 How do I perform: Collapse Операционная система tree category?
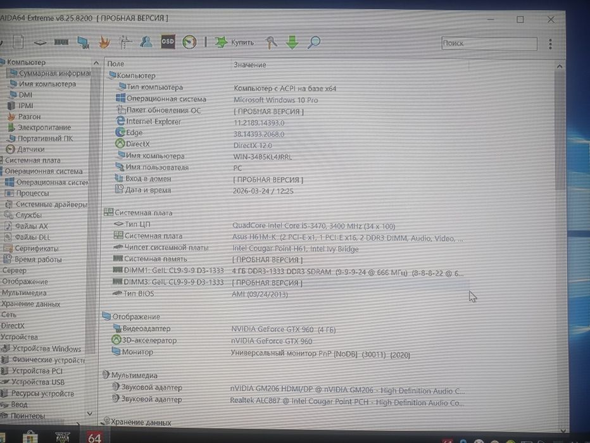41,171
